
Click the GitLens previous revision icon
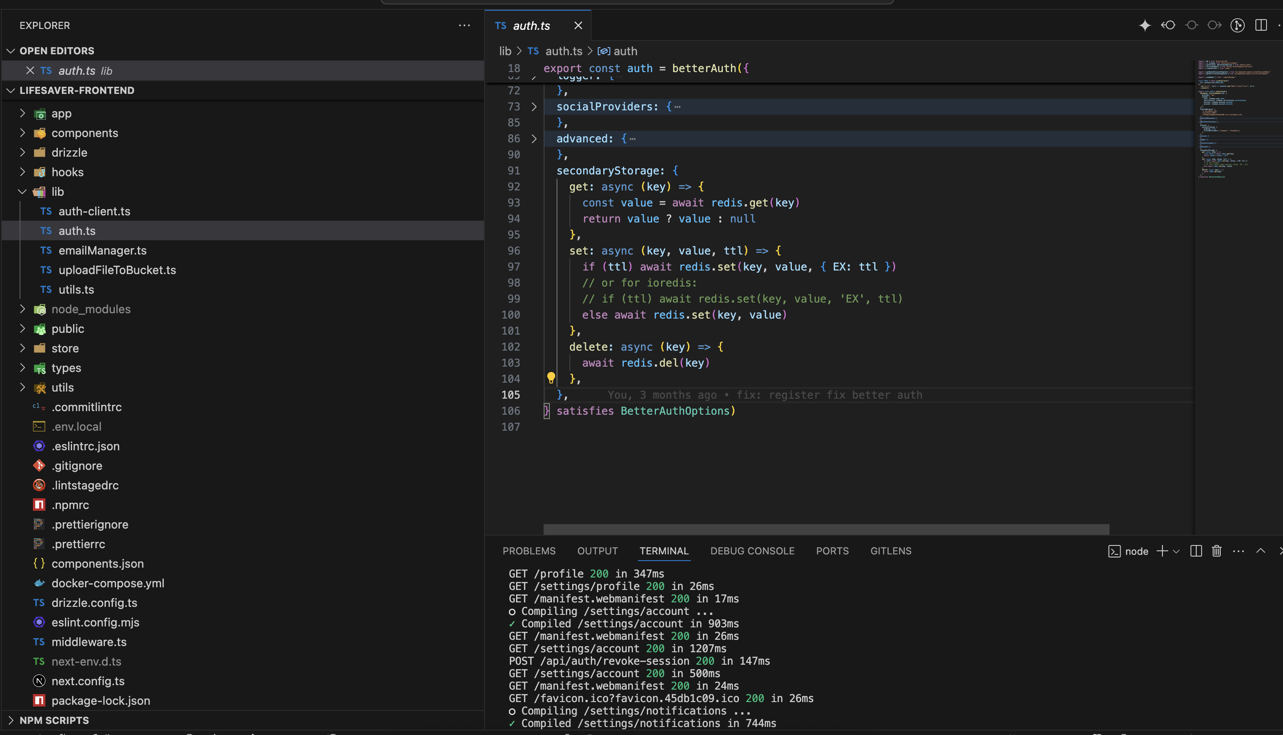(x=1168, y=25)
